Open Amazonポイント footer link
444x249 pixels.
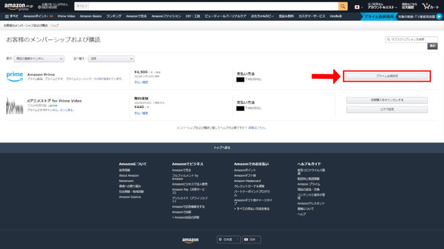pyautogui.click(x=245, y=170)
